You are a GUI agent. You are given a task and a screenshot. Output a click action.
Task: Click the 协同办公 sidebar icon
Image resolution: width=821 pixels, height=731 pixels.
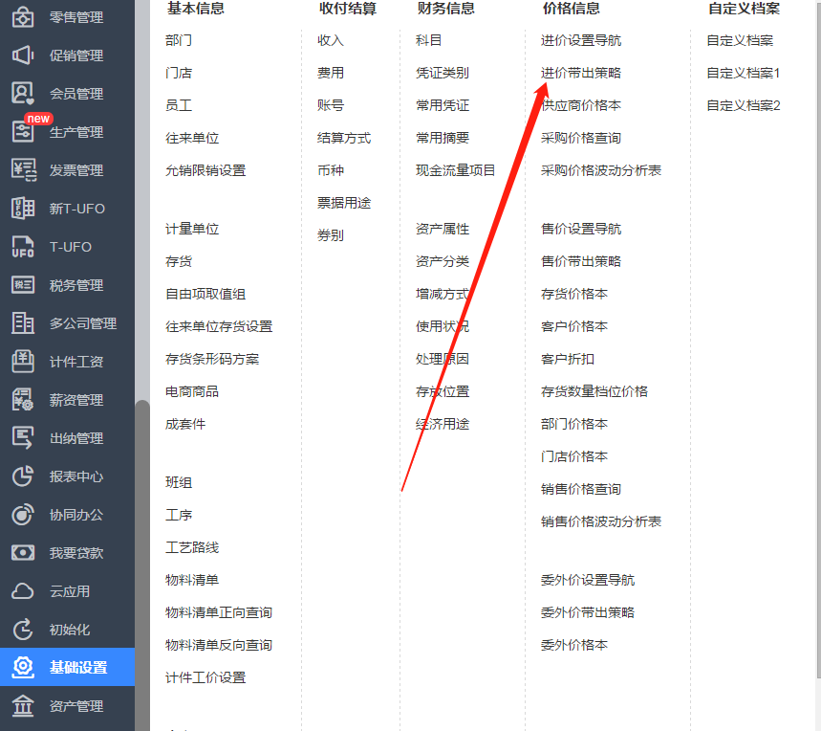pos(23,515)
